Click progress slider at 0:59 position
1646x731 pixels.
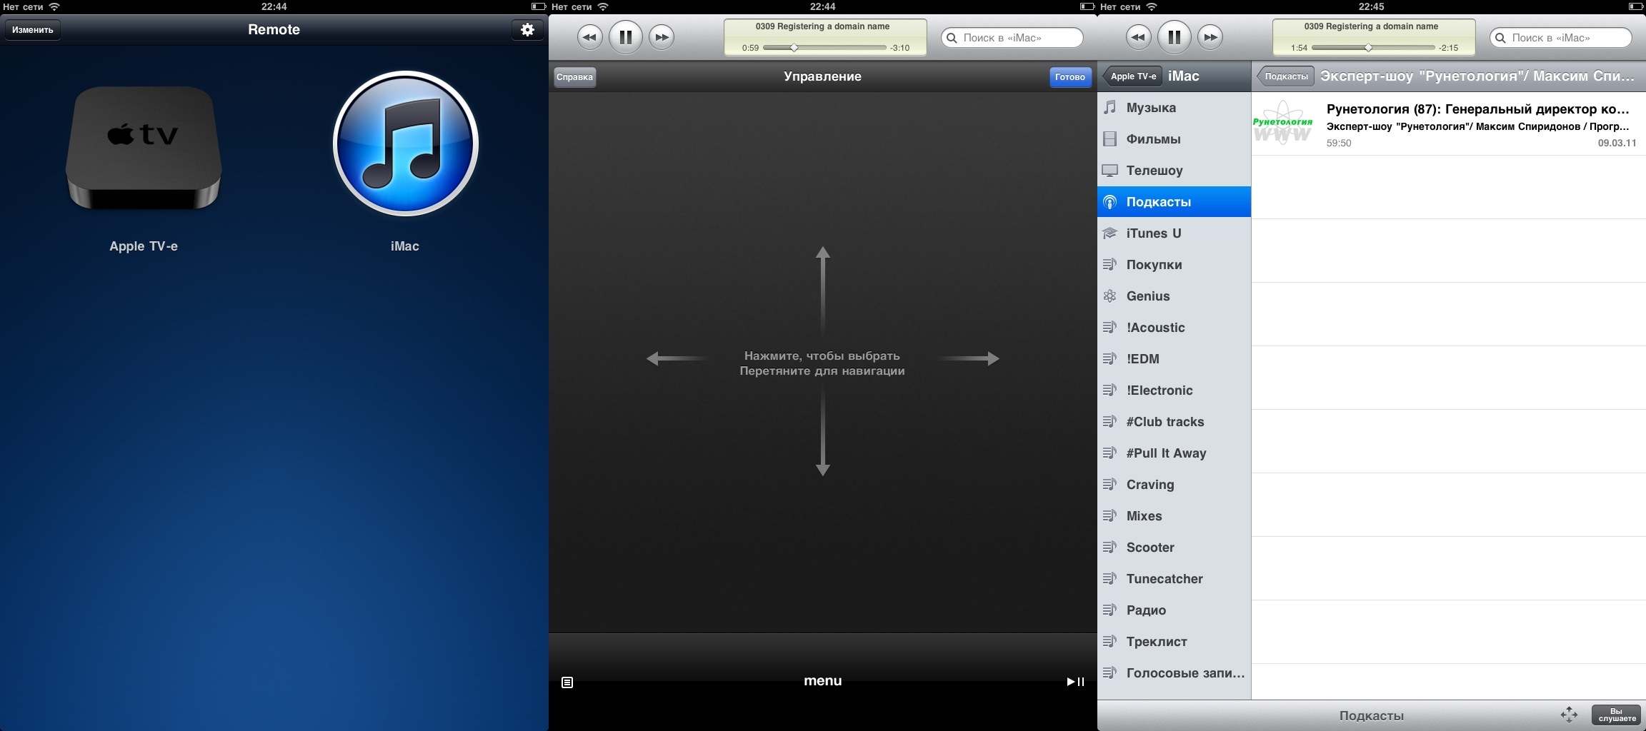tap(794, 48)
